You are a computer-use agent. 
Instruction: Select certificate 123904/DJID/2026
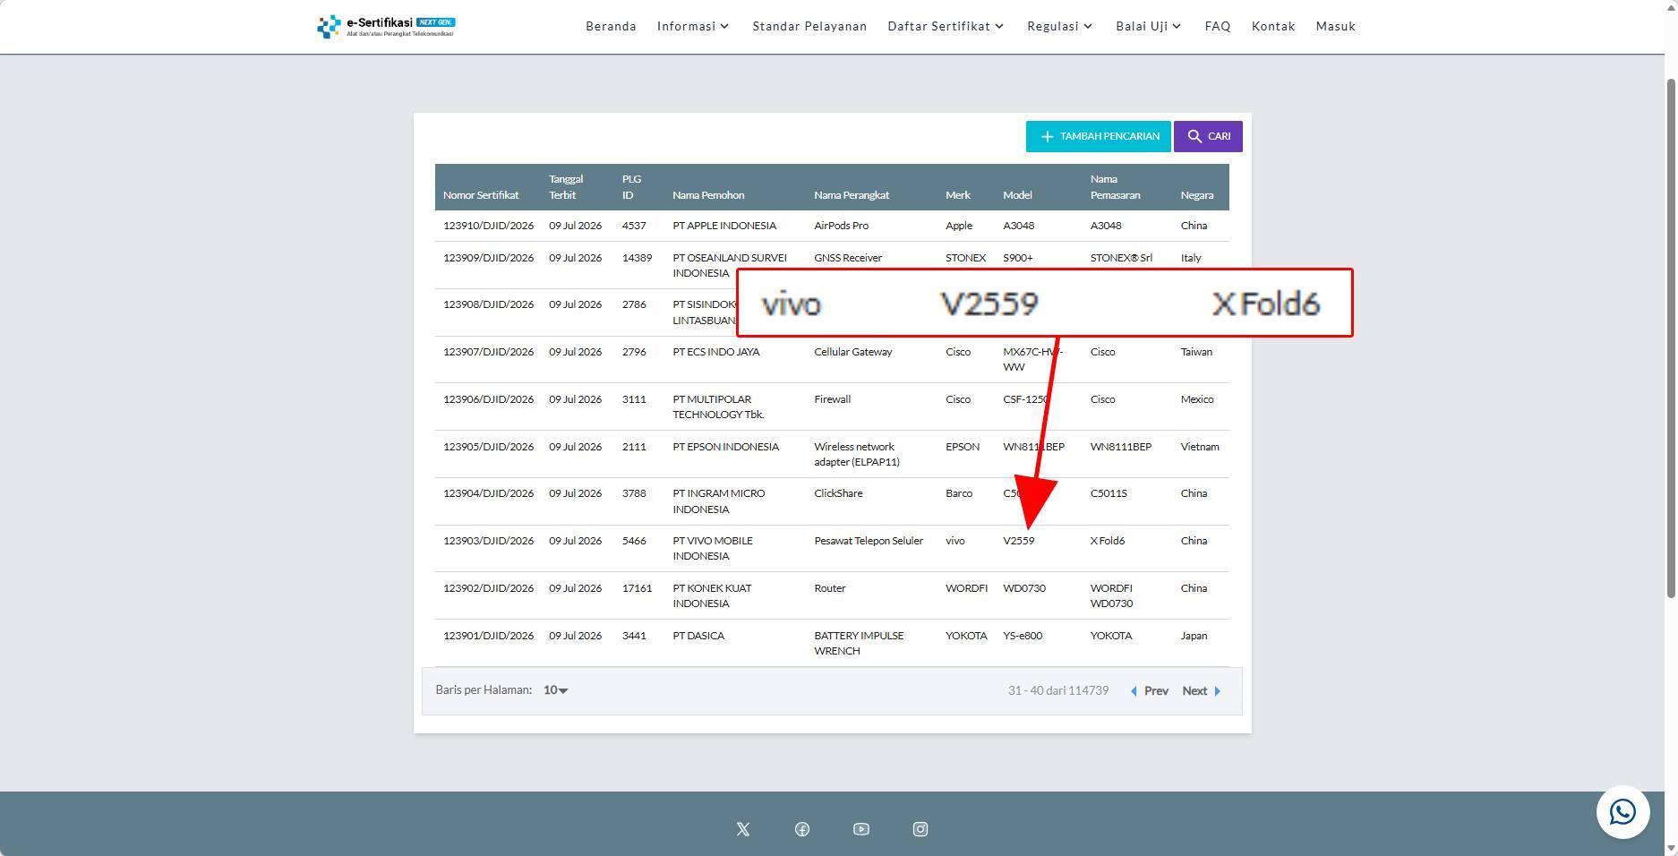(488, 493)
